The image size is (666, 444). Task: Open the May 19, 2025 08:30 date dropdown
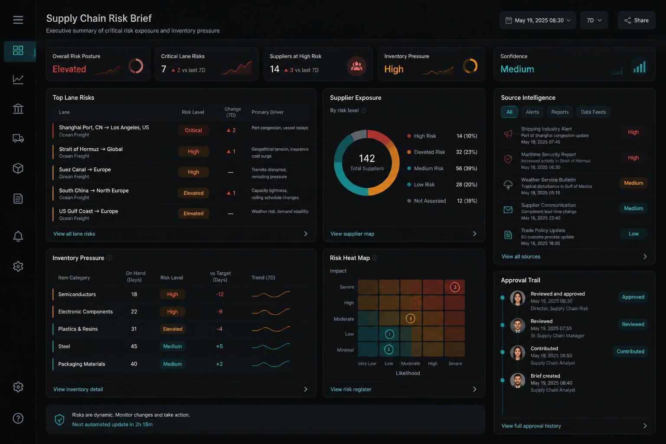click(538, 20)
